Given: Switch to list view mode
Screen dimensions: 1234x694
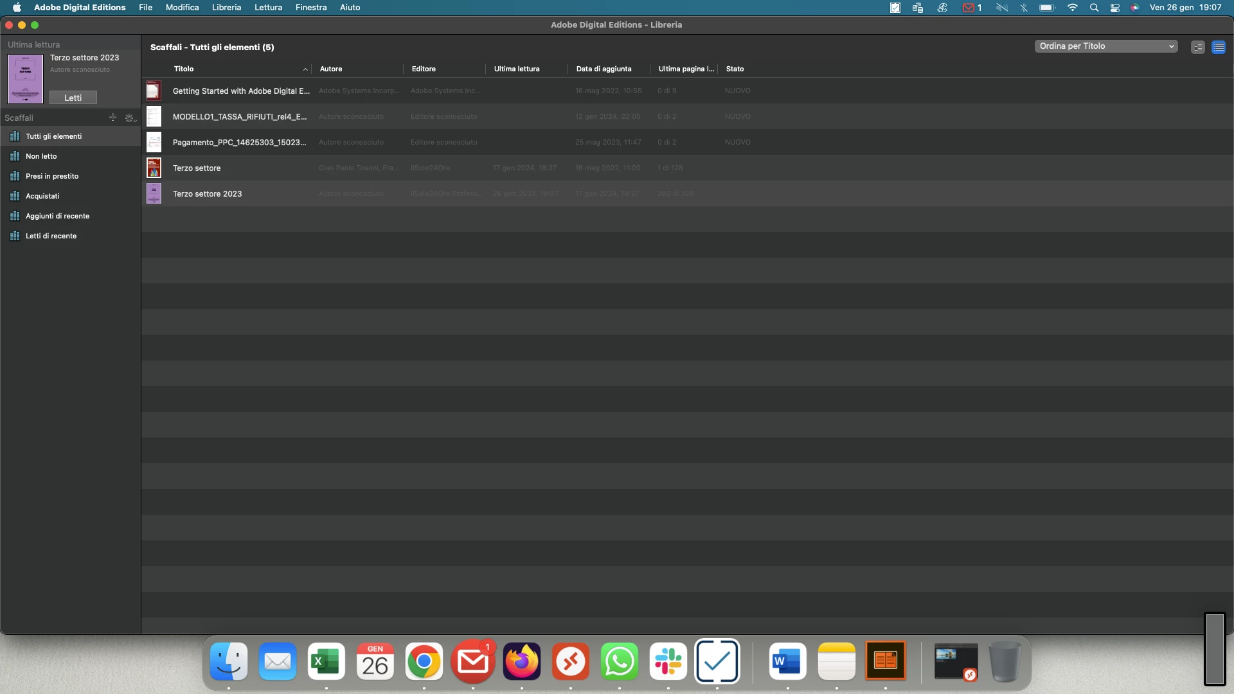Looking at the screenshot, I should click(x=1218, y=48).
